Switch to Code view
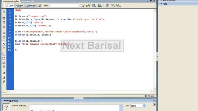 pos(9,6)
